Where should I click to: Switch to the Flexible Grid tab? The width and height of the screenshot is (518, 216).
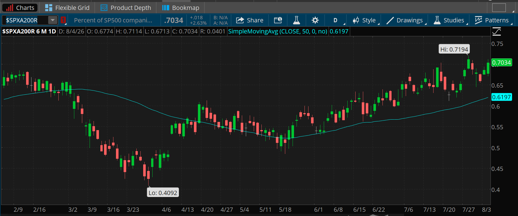click(67, 8)
